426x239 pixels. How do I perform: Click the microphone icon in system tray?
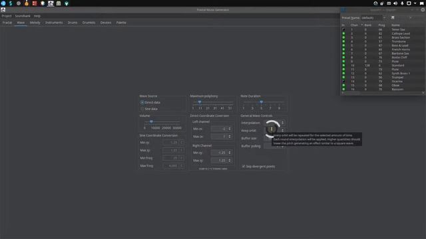tap(402, 3)
